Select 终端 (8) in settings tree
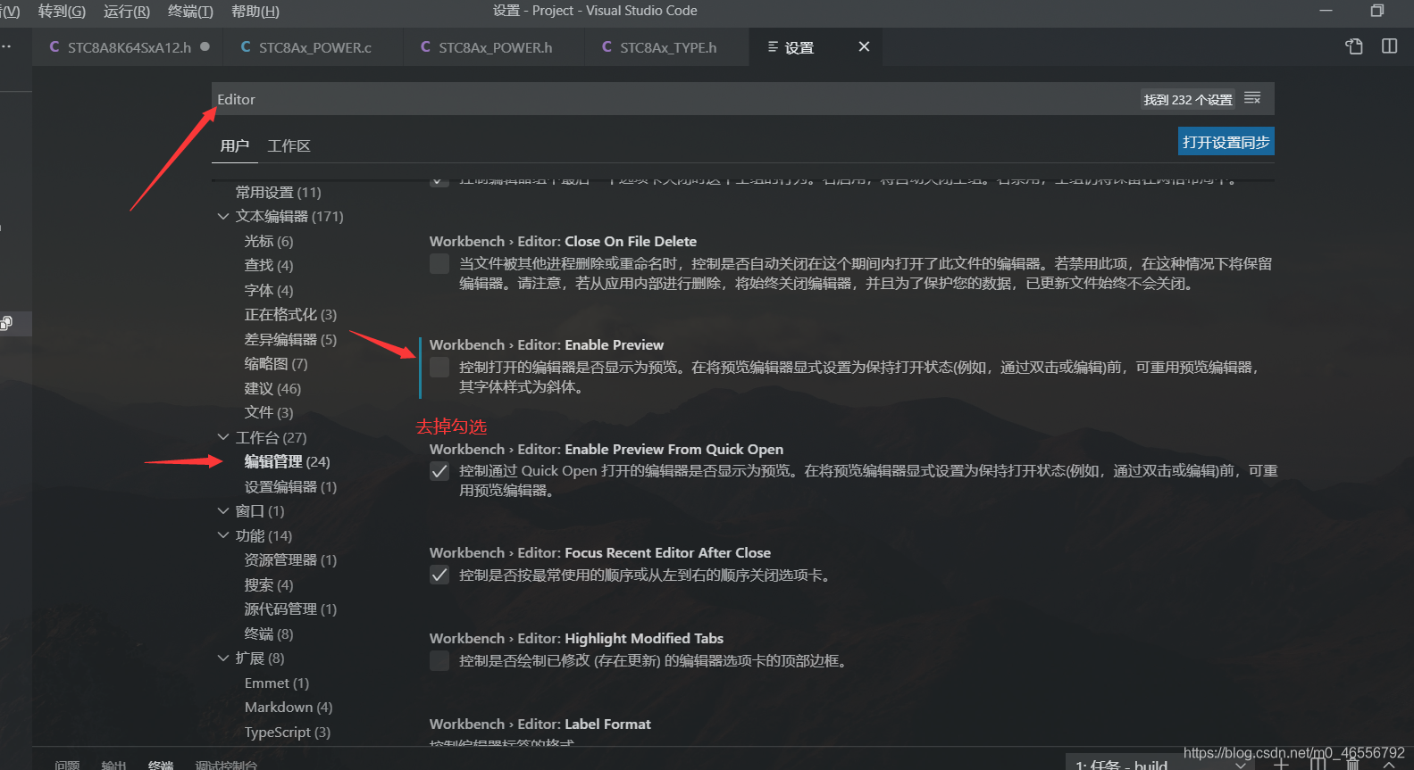 pyautogui.click(x=269, y=633)
